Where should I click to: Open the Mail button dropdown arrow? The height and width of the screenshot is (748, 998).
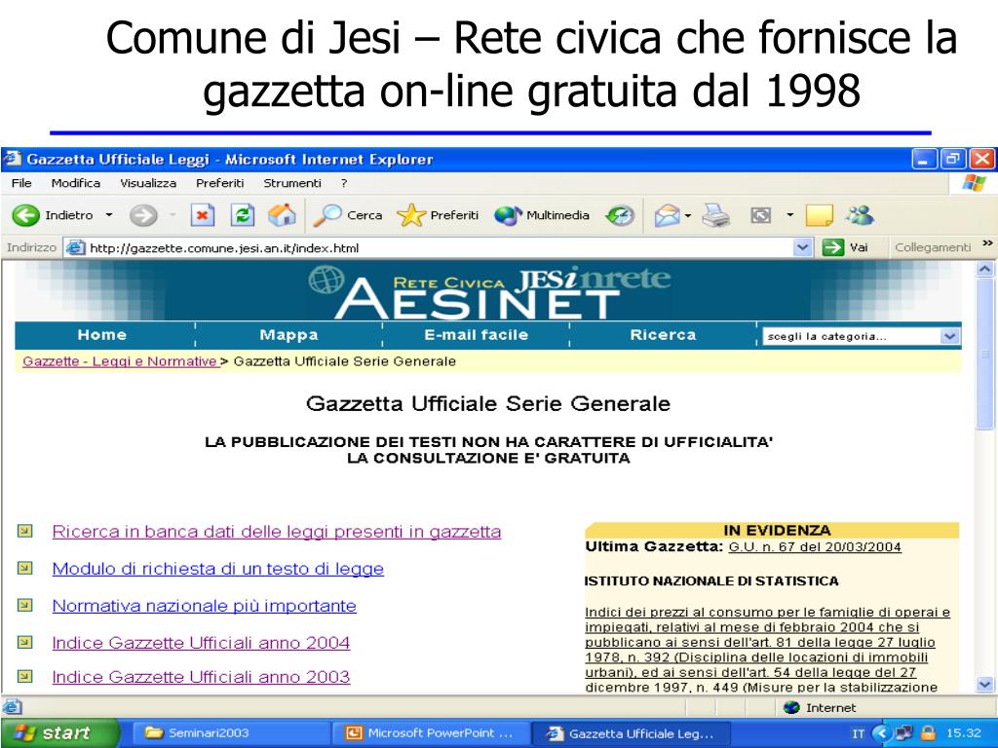click(x=688, y=215)
